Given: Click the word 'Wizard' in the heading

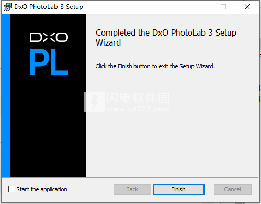Looking at the screenshot, I should pyautogui.click(x=108, y=42).
